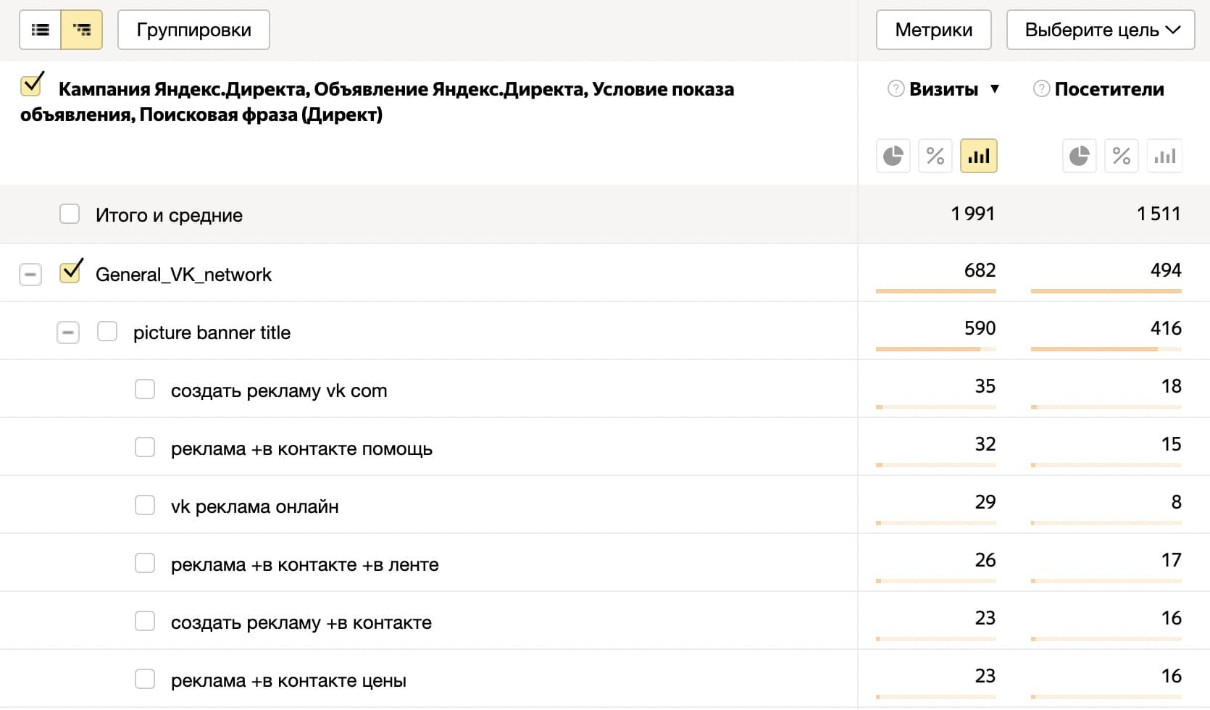Show pie chart for Визиты column
The height and width of the screenshot is (710, 1210).
pos(893,156)
